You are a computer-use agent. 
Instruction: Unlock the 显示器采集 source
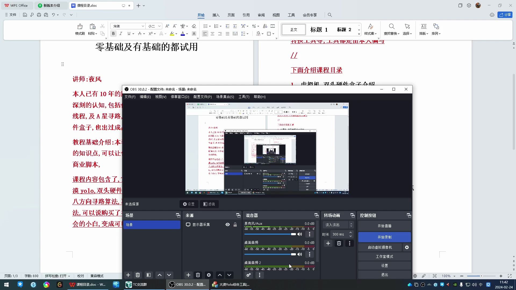(235, 224)
